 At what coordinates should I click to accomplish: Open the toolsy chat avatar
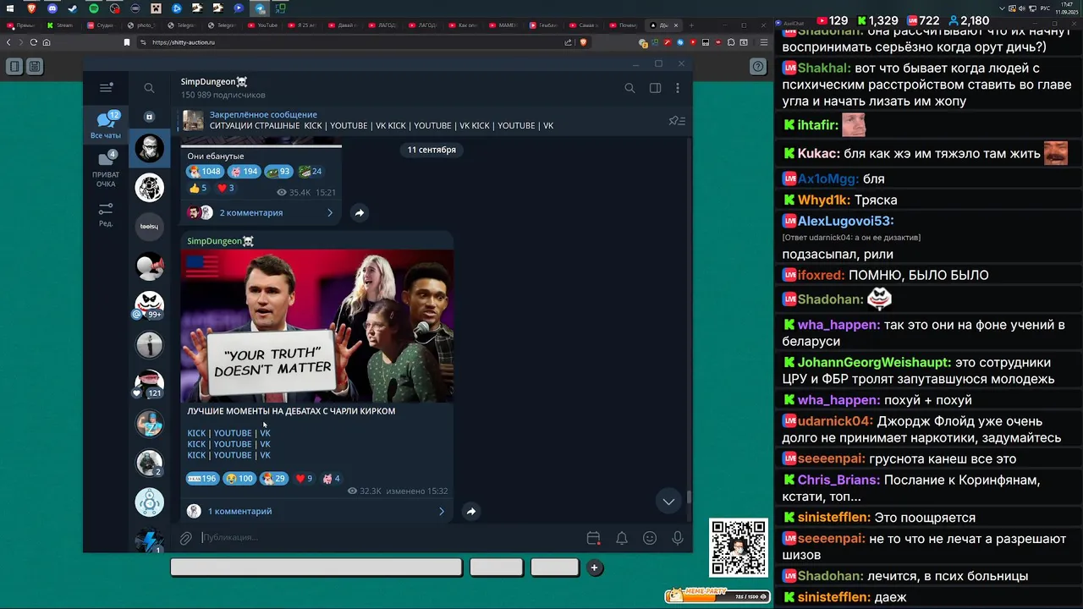150,226
